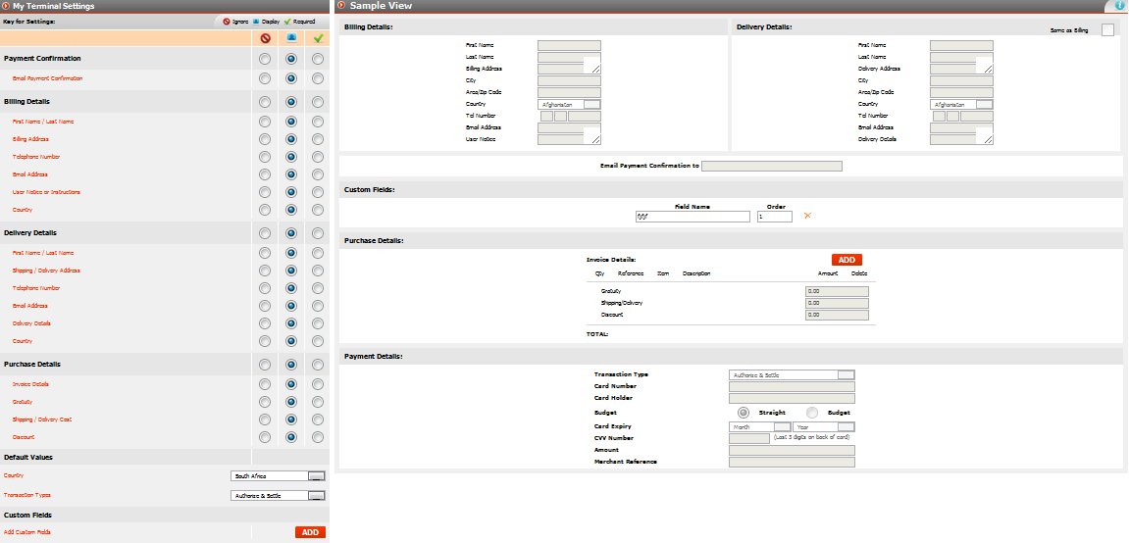Viewport: 1129px width, 543px height.
Task: Click the custom field Order input
Action: tap(775, 217)
